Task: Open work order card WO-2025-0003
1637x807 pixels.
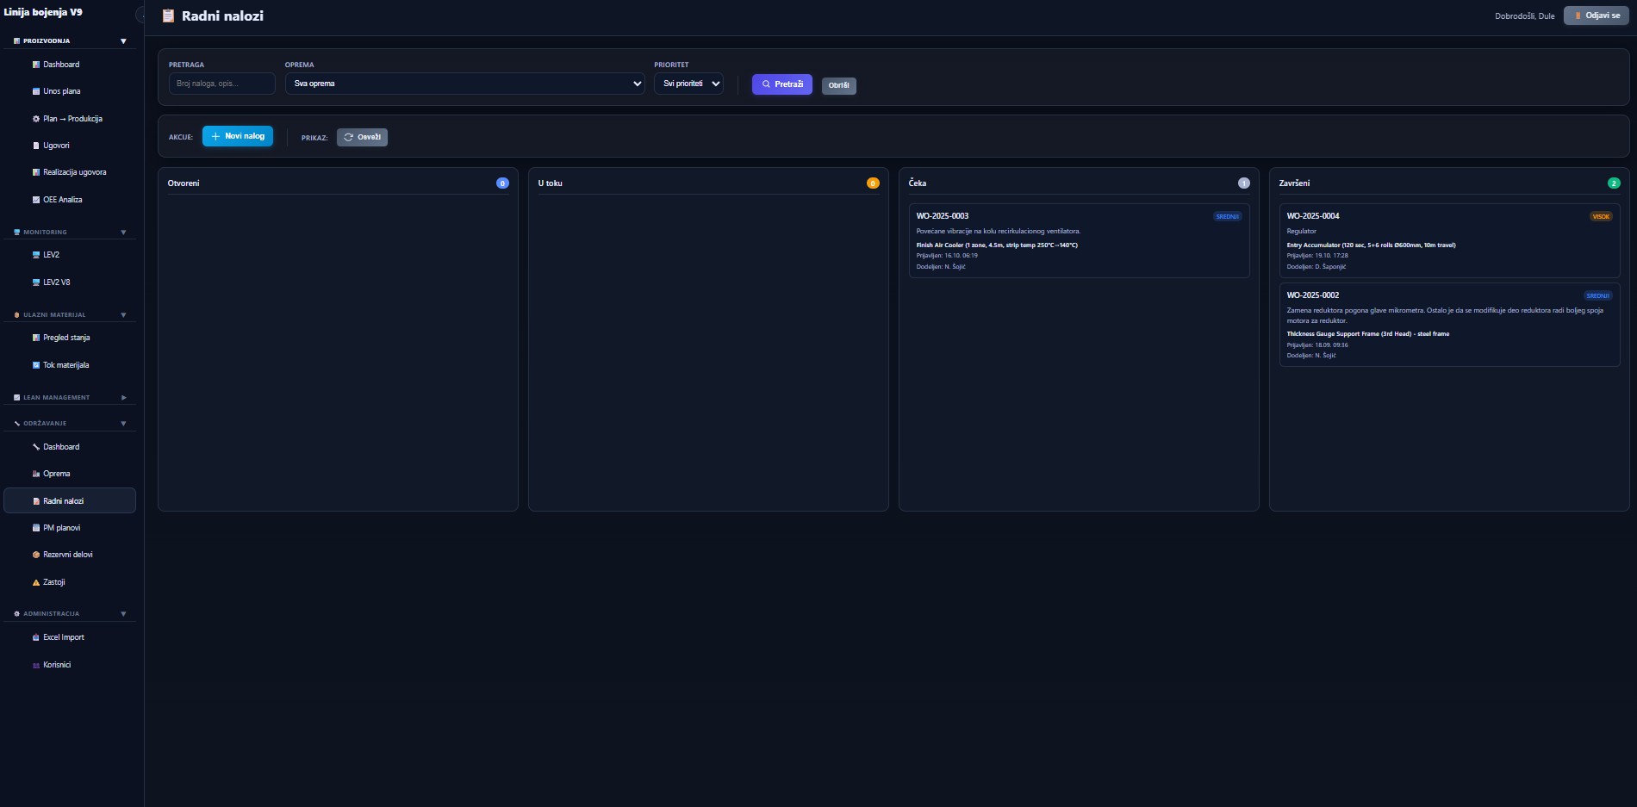Action: click(1079, 240)
